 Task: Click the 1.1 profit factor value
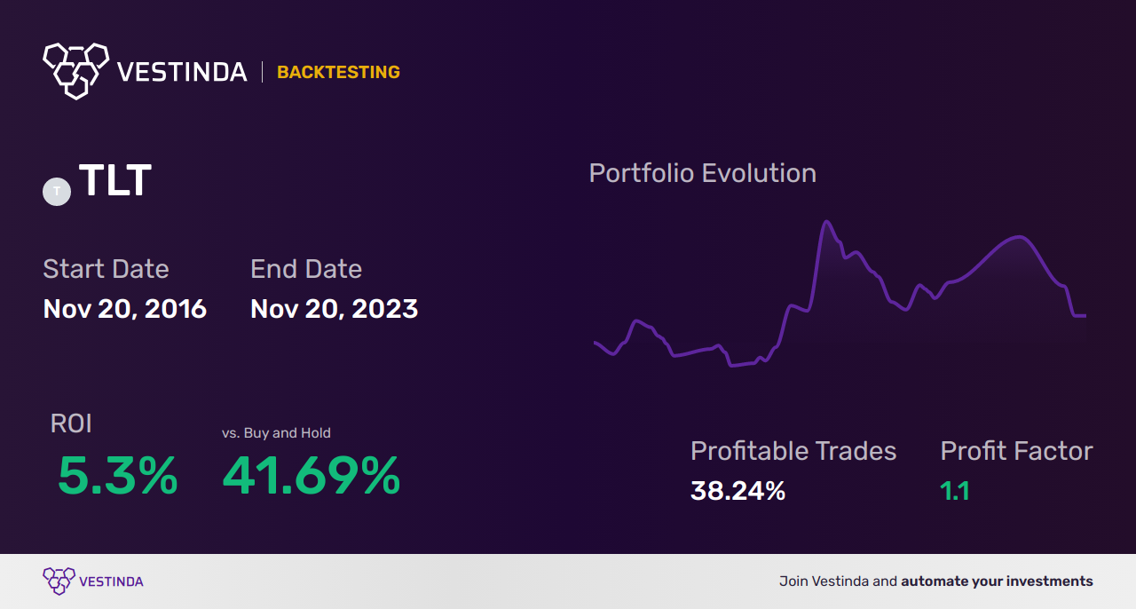click(955, 491)
